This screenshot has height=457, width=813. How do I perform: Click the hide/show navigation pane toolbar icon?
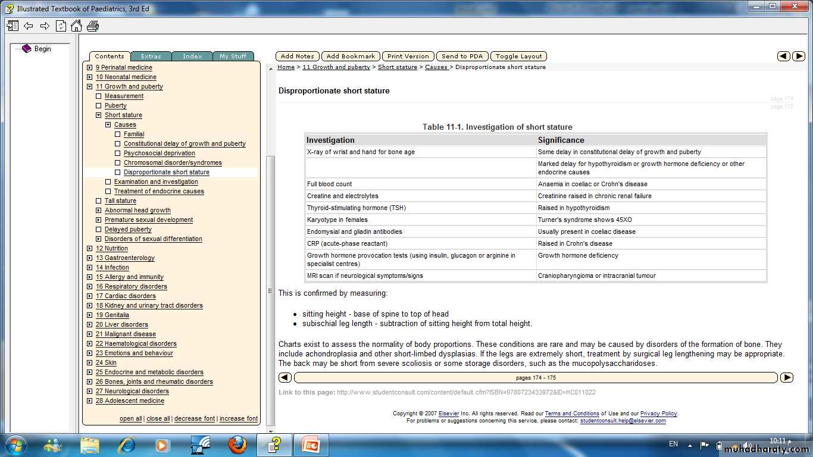pos(12,26)
